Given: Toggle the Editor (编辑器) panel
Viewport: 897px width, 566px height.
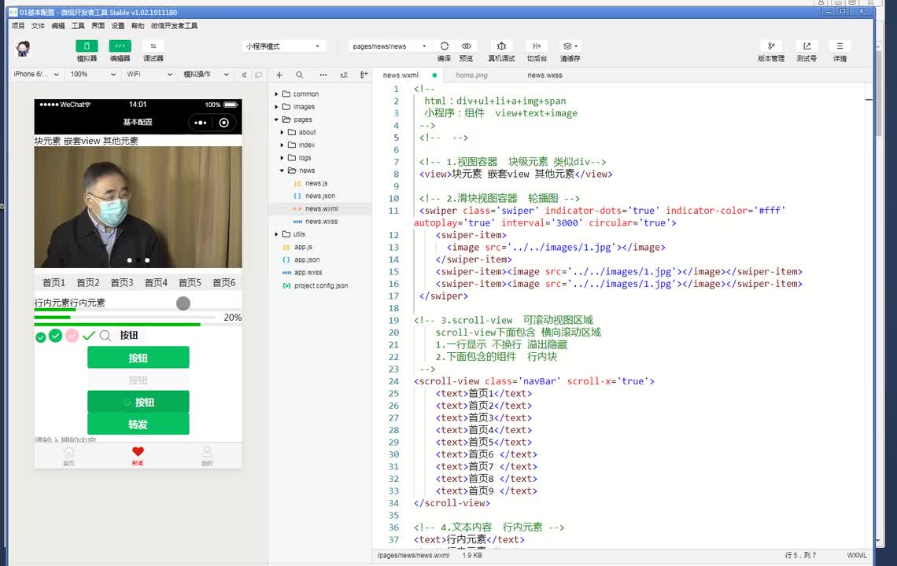Looking at the screenshot, I should coord(120,46).
